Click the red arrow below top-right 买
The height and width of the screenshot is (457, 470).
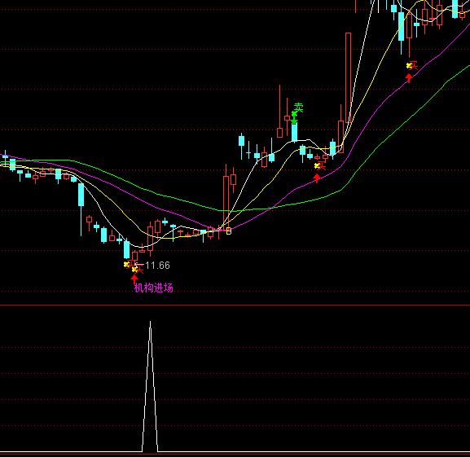click(409, 78)
